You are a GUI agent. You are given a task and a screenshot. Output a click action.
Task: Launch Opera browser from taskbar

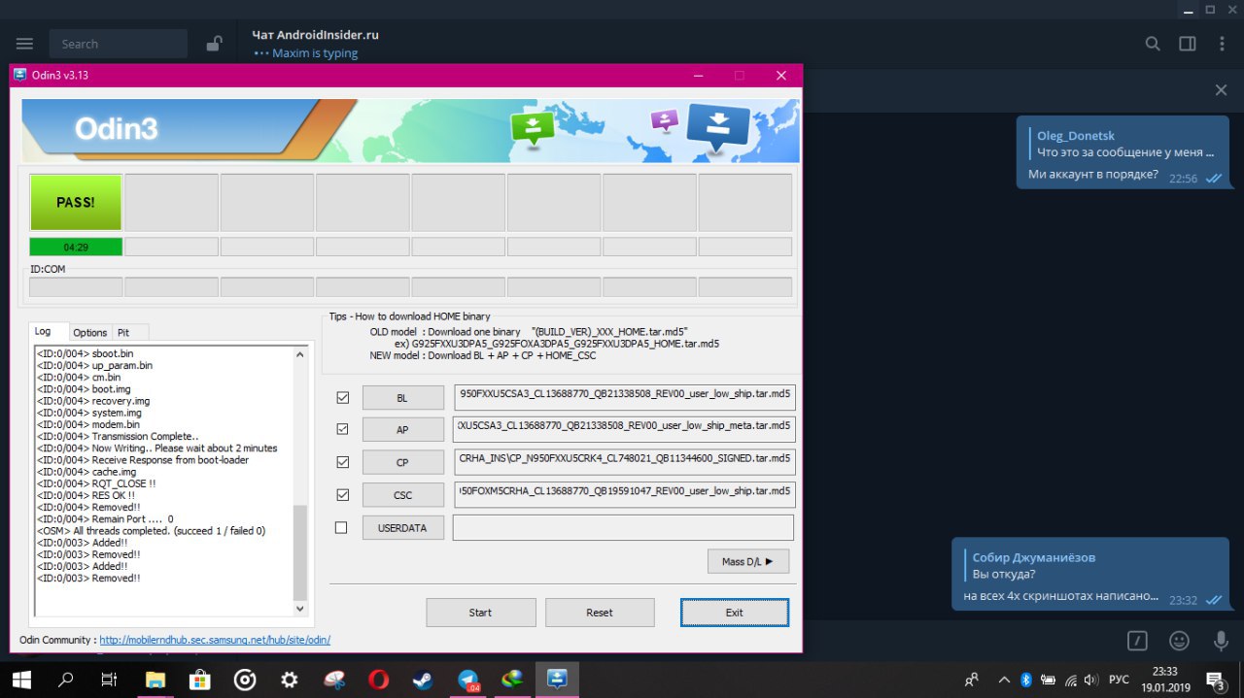379,680
